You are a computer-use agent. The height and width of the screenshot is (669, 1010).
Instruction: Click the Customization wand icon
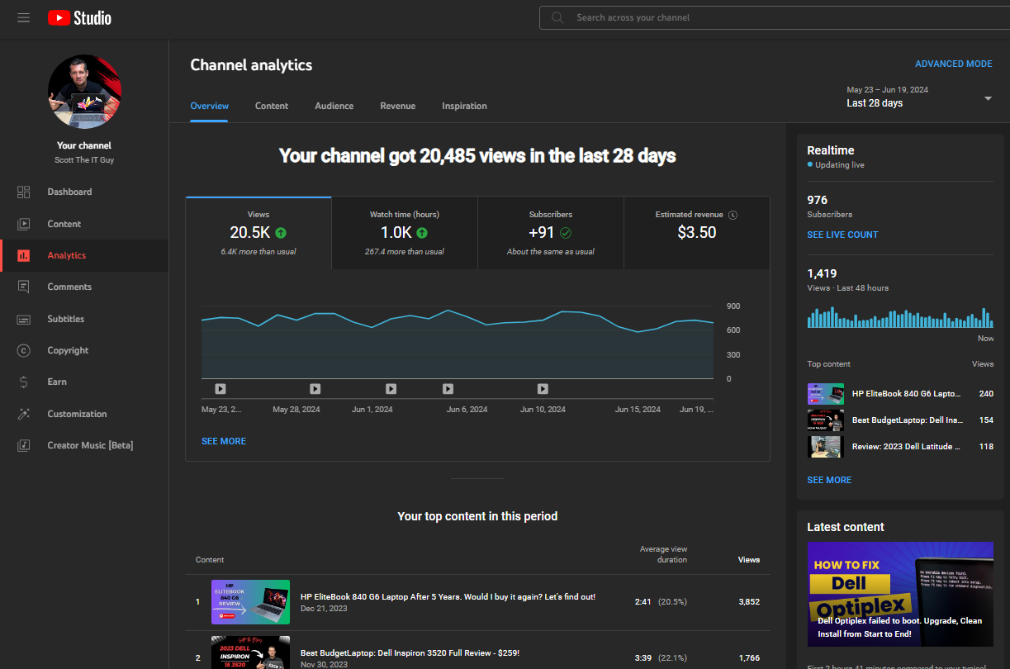coord(24,414)
